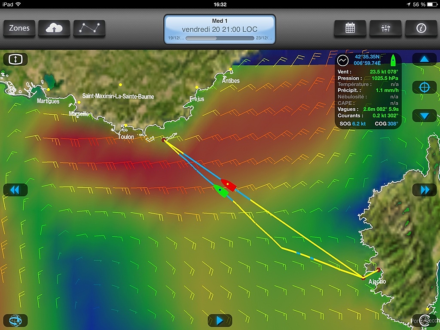Image resolution: width=440 pixels, height=330 pixels.
Task: Tap the location arrow in status bar
Action: pyautogui.click(x=408, y=4)
